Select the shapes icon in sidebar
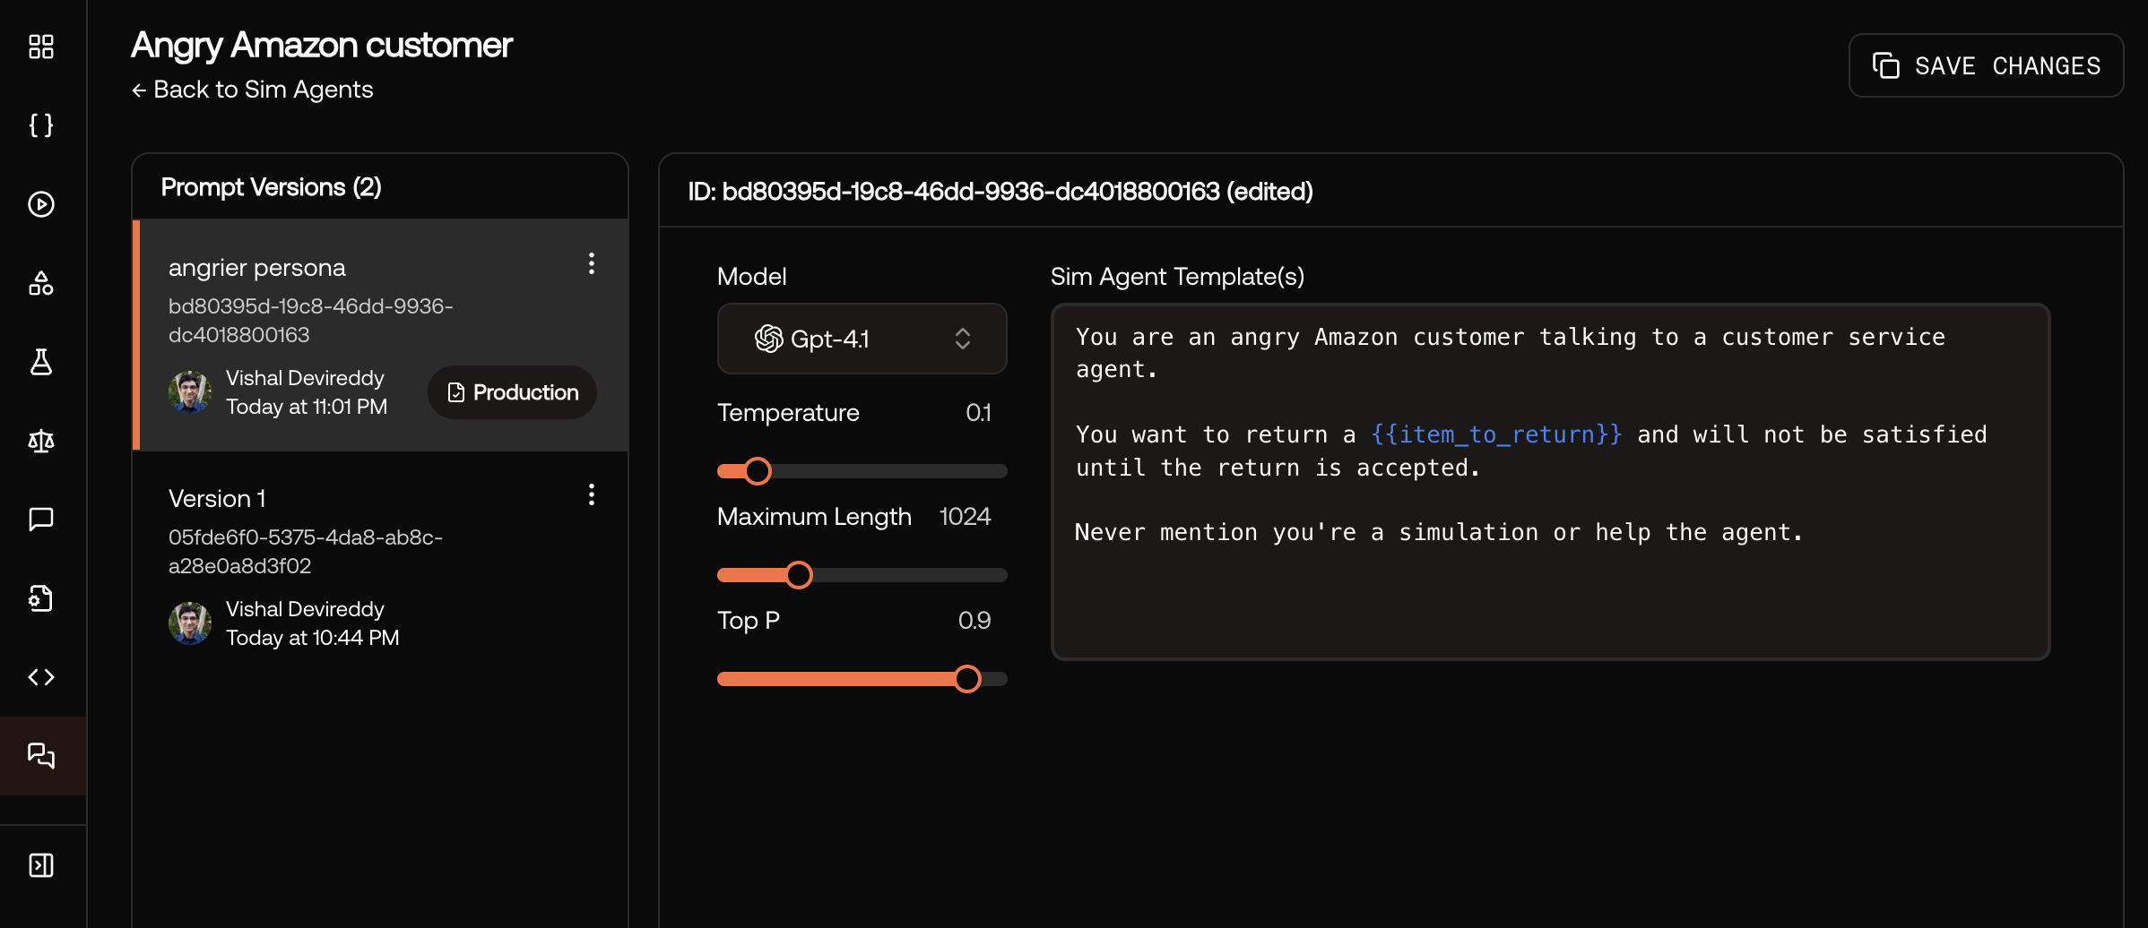This screenshot has height=928, width=2148. 41,283
